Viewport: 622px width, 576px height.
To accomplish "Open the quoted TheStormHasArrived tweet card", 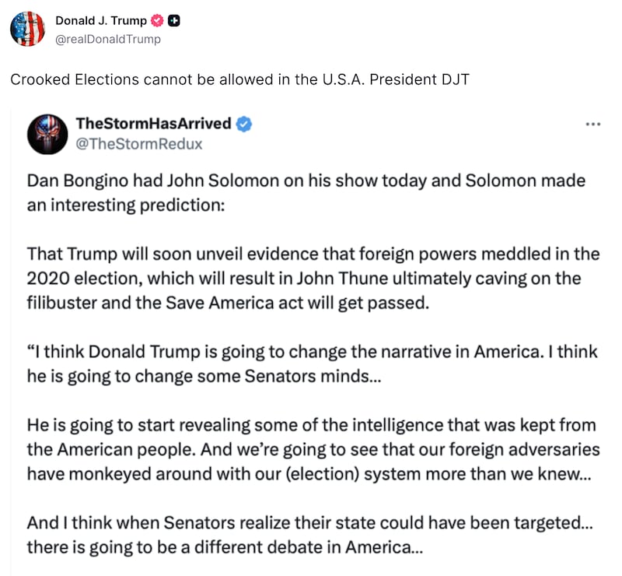I will click(311, 335).
